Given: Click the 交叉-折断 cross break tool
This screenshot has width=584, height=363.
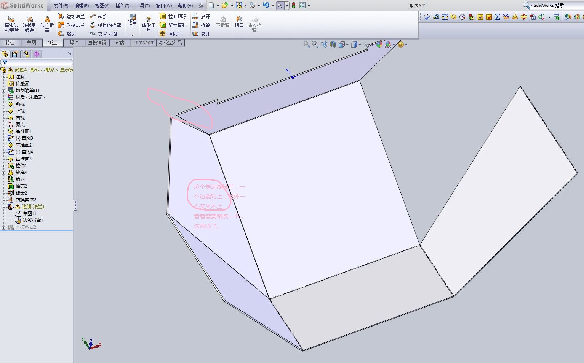Looking at the screenshot, I should click(x=104, y=34).
